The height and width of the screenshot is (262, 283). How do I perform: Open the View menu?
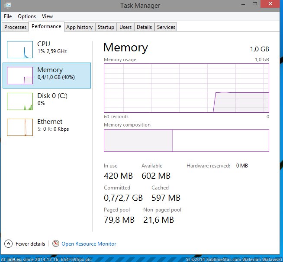47,16
